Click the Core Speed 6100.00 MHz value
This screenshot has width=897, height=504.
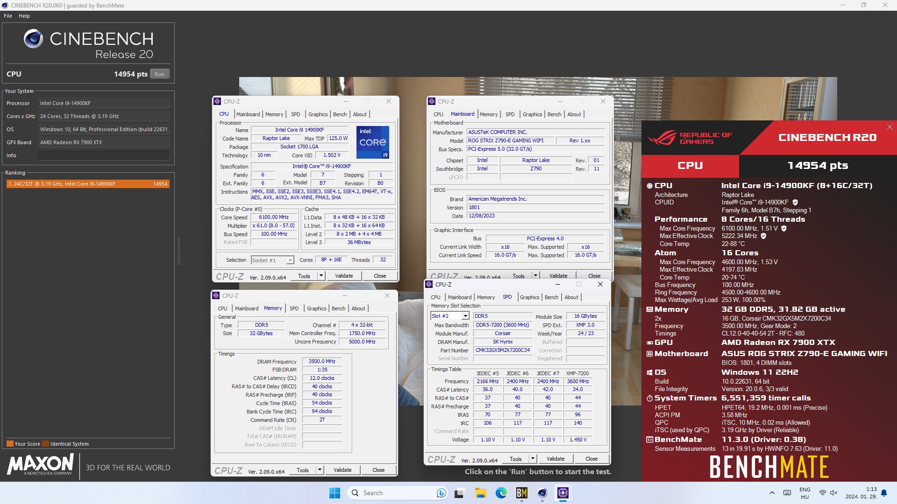[x=274, y=217]
